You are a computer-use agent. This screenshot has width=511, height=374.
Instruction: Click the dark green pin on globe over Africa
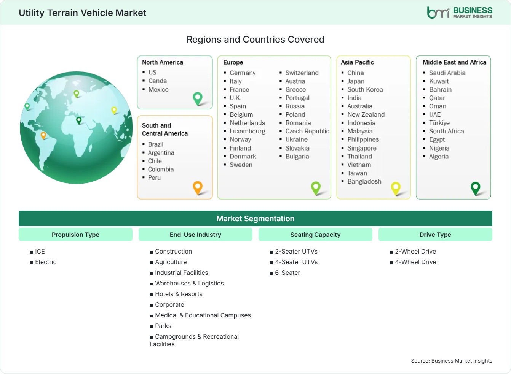coord(79,120)
